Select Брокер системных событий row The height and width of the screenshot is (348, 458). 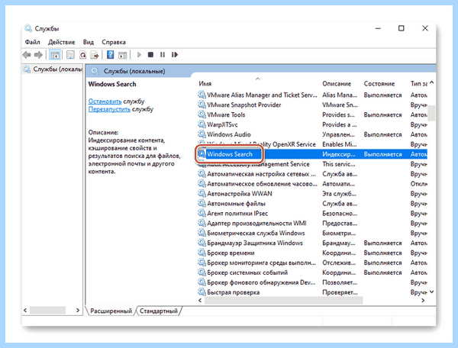click(312, 272)
